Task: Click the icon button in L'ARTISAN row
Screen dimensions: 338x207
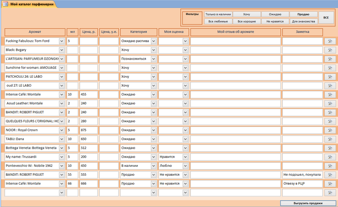Action: coord(330,59)
